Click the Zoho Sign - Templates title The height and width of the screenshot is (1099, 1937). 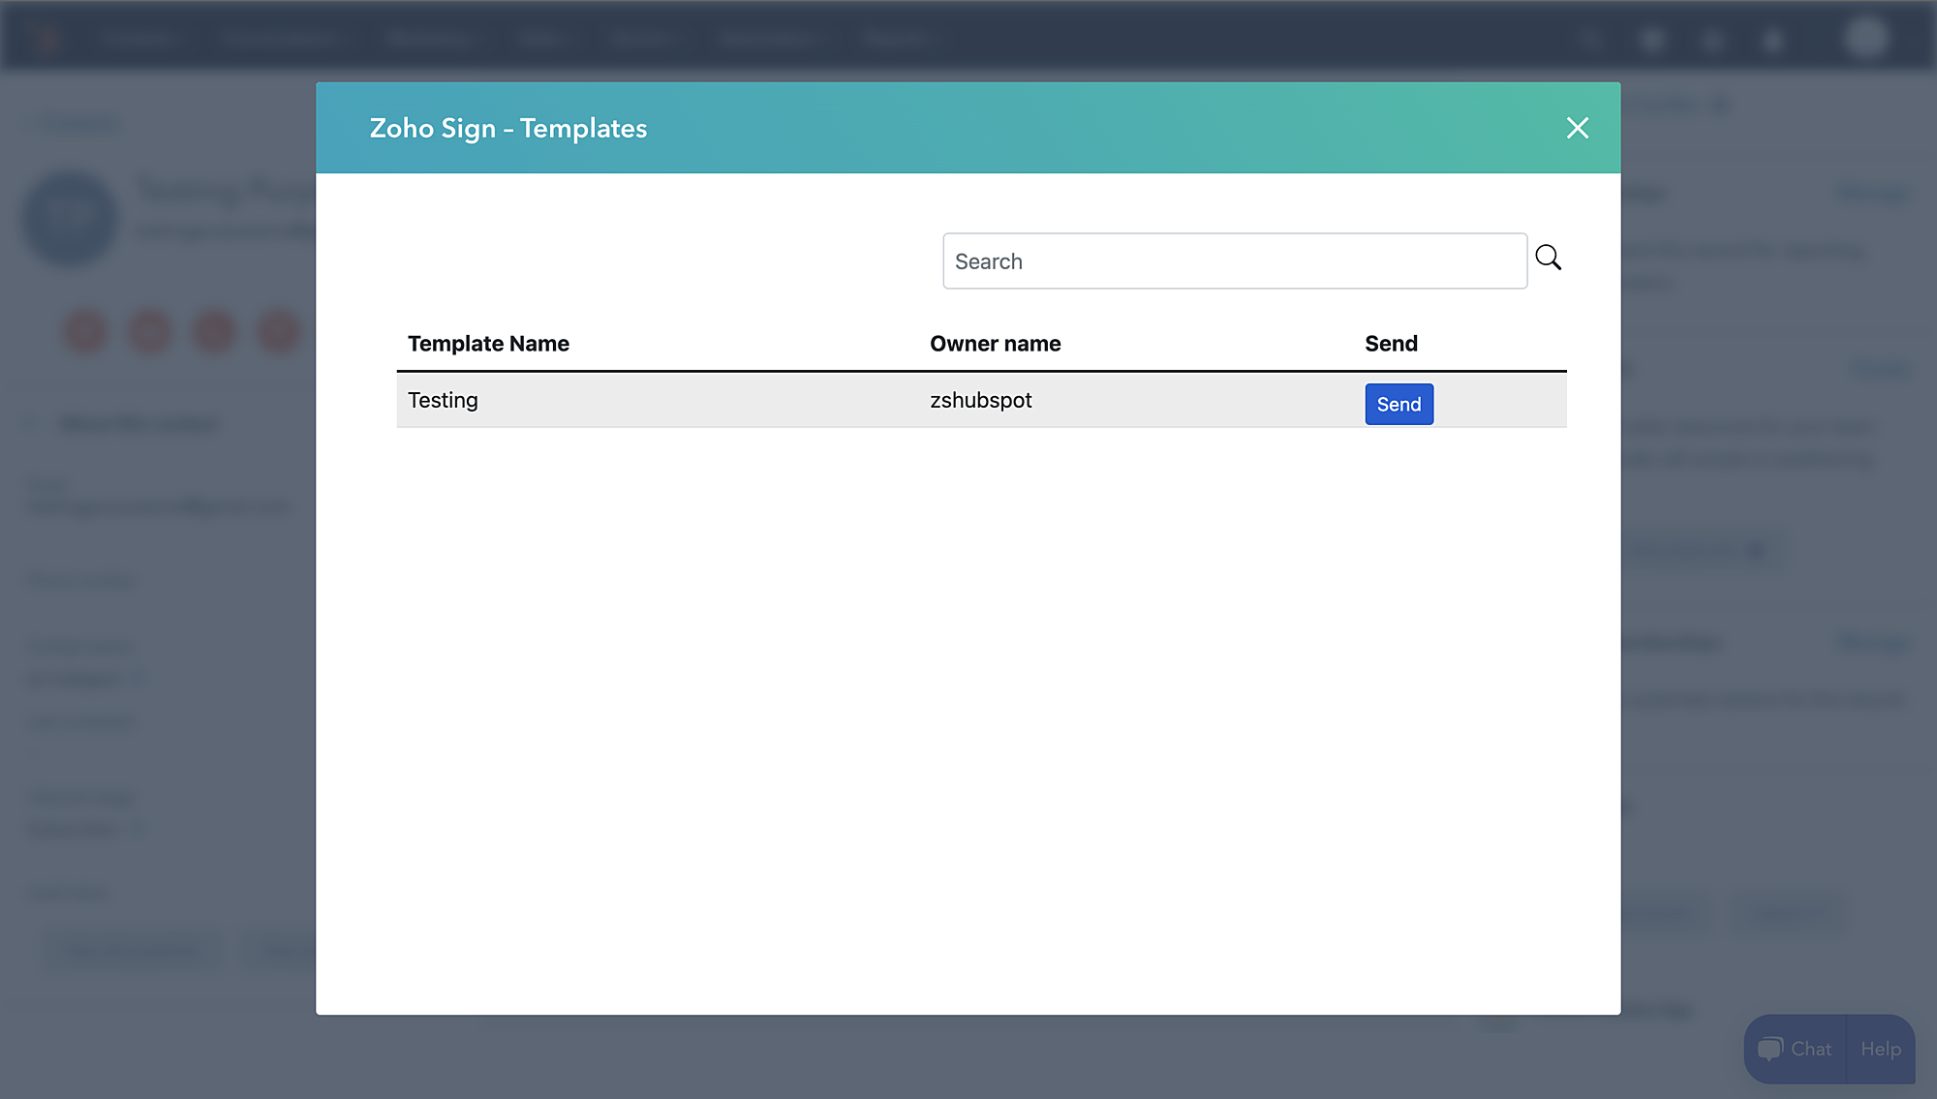tap(507, 128)
